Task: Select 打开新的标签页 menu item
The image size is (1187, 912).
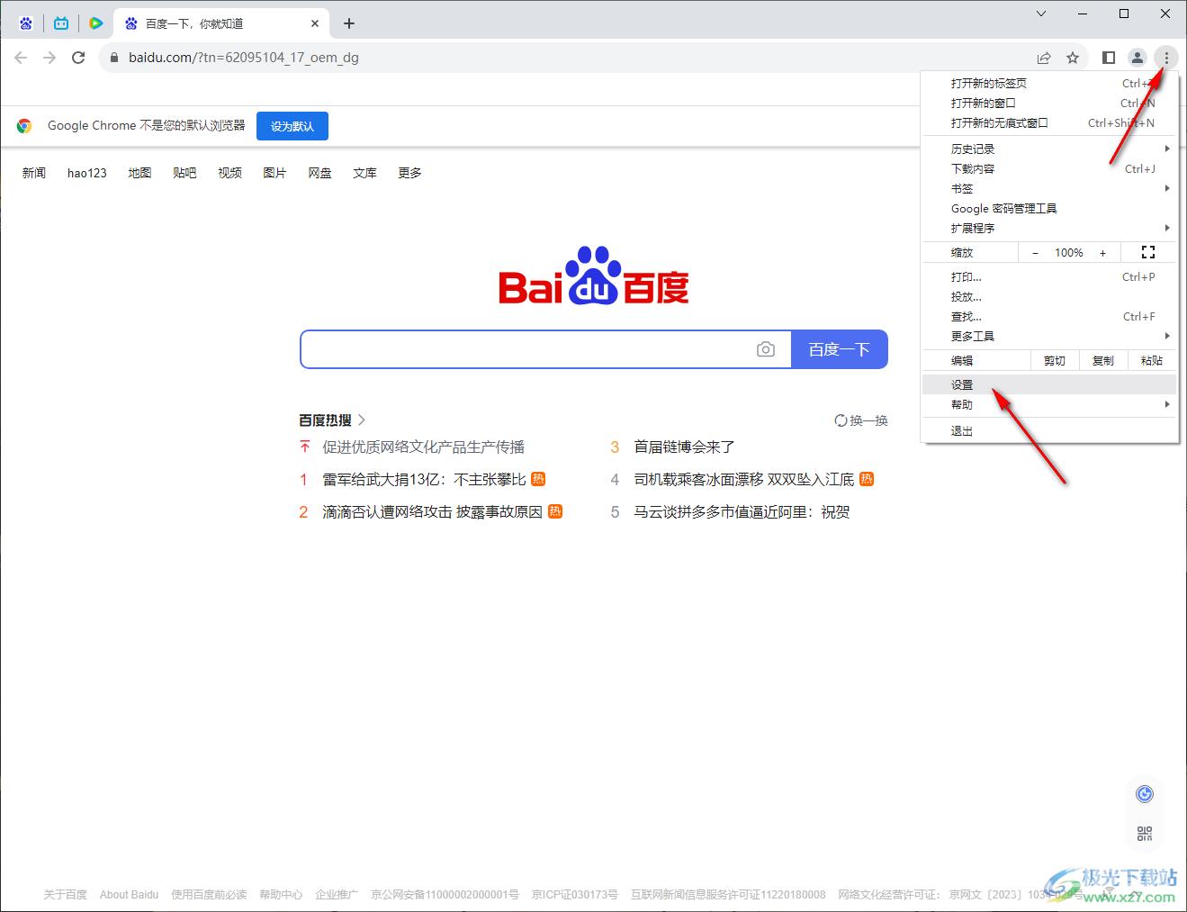Action: point(1050,83)
